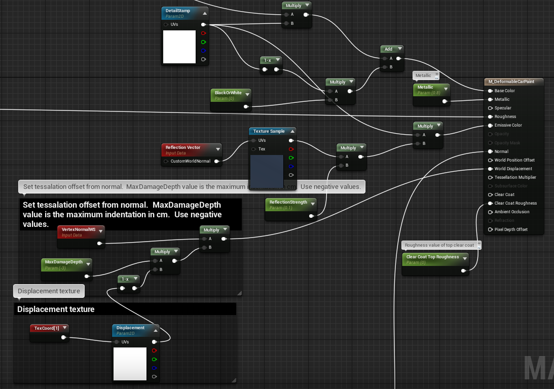Click the Displacement texture white preview thumbnail

130,364
